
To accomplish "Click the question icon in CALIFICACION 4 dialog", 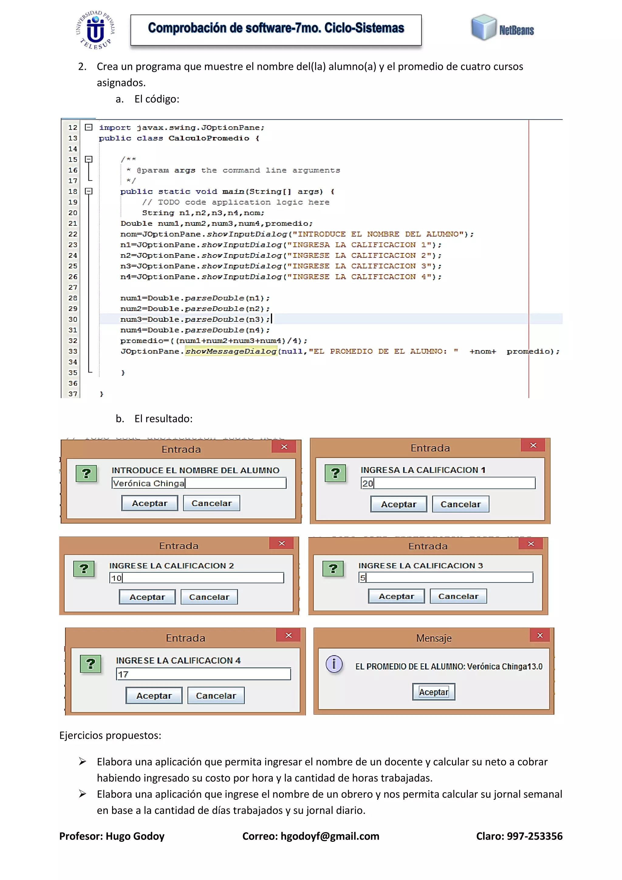I will [x=91, y=664].
